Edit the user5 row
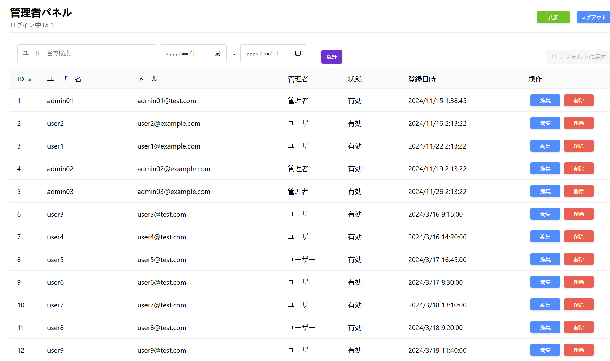Image resolution: width=610 pixels, height=361 pixels. click(545, 259)
